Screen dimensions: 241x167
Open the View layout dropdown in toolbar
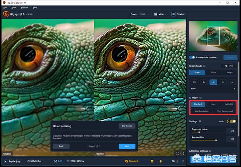pos(160,14)
